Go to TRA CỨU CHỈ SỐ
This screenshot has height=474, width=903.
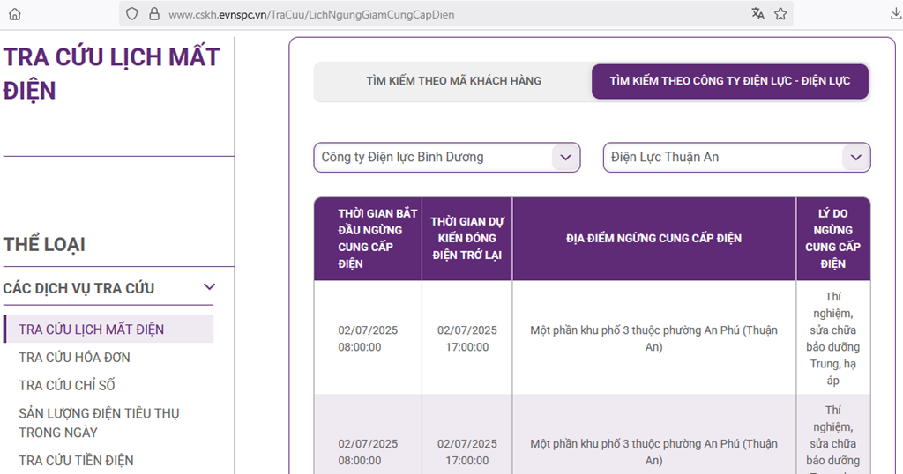coord(67,386)
